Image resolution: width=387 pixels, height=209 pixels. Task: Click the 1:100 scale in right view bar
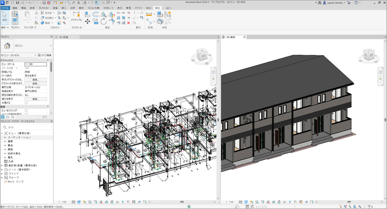[x=229, y=202]
